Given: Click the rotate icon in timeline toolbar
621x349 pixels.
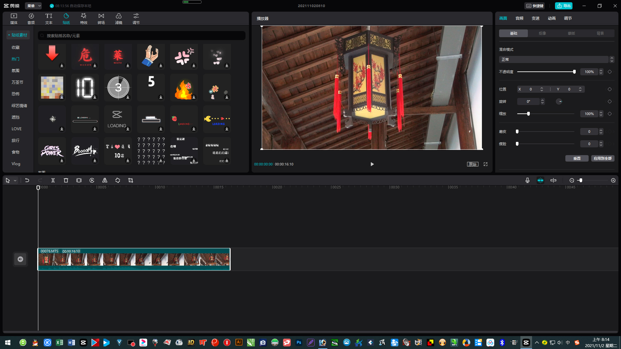Looking at the screenshot, I should point(118,180).
